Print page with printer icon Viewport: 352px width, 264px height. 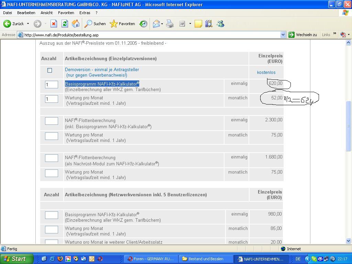[x=170, y=24]
